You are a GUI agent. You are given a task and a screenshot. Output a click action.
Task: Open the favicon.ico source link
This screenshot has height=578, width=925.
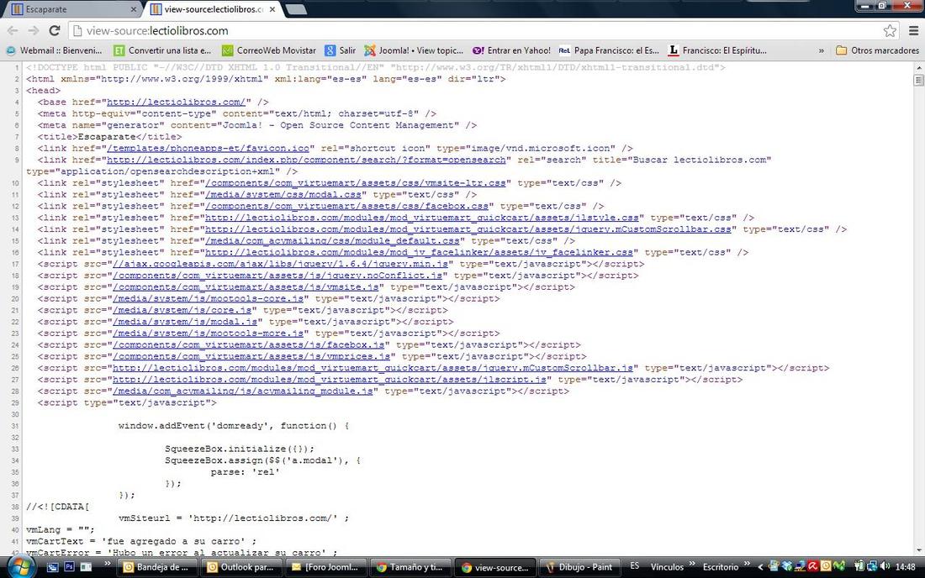(x=208, y=149)
